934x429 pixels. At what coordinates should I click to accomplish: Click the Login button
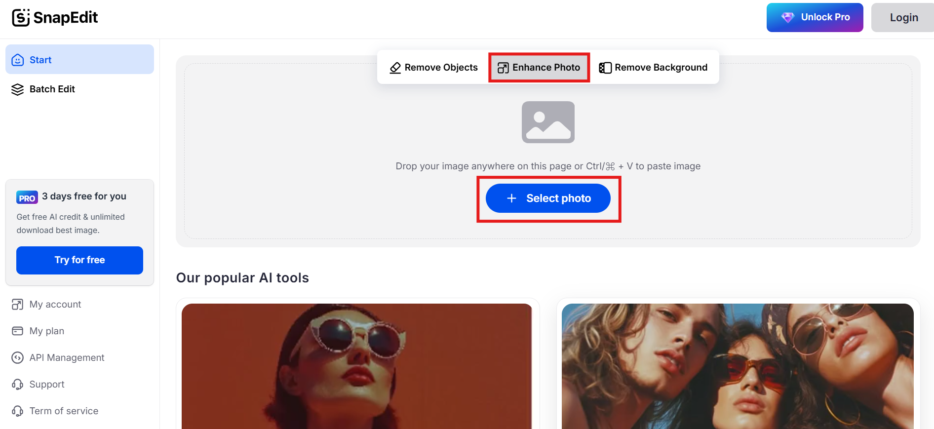[x=903, y=17]
